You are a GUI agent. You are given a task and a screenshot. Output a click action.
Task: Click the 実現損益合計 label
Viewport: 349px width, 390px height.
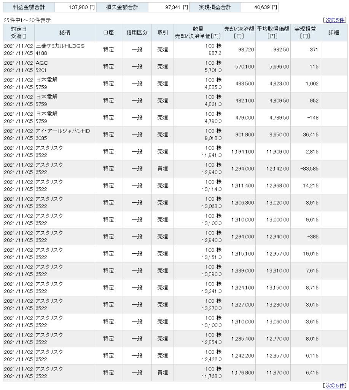point(215,7)
